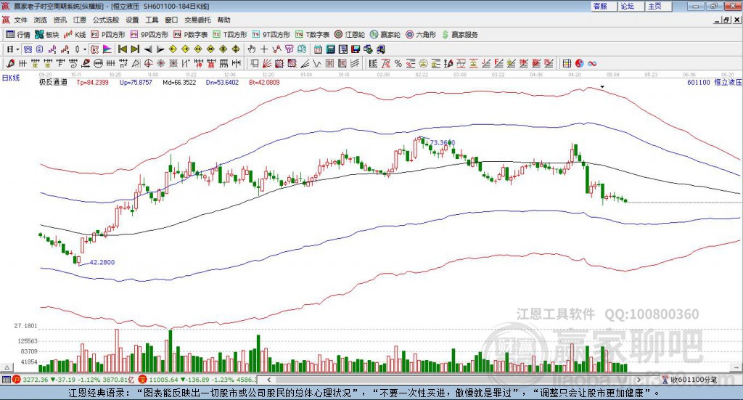Image resolution: width=743 pixels, height=400 pixels.
Task: Click the calendar icon
Action: click(x=318, y=49)
